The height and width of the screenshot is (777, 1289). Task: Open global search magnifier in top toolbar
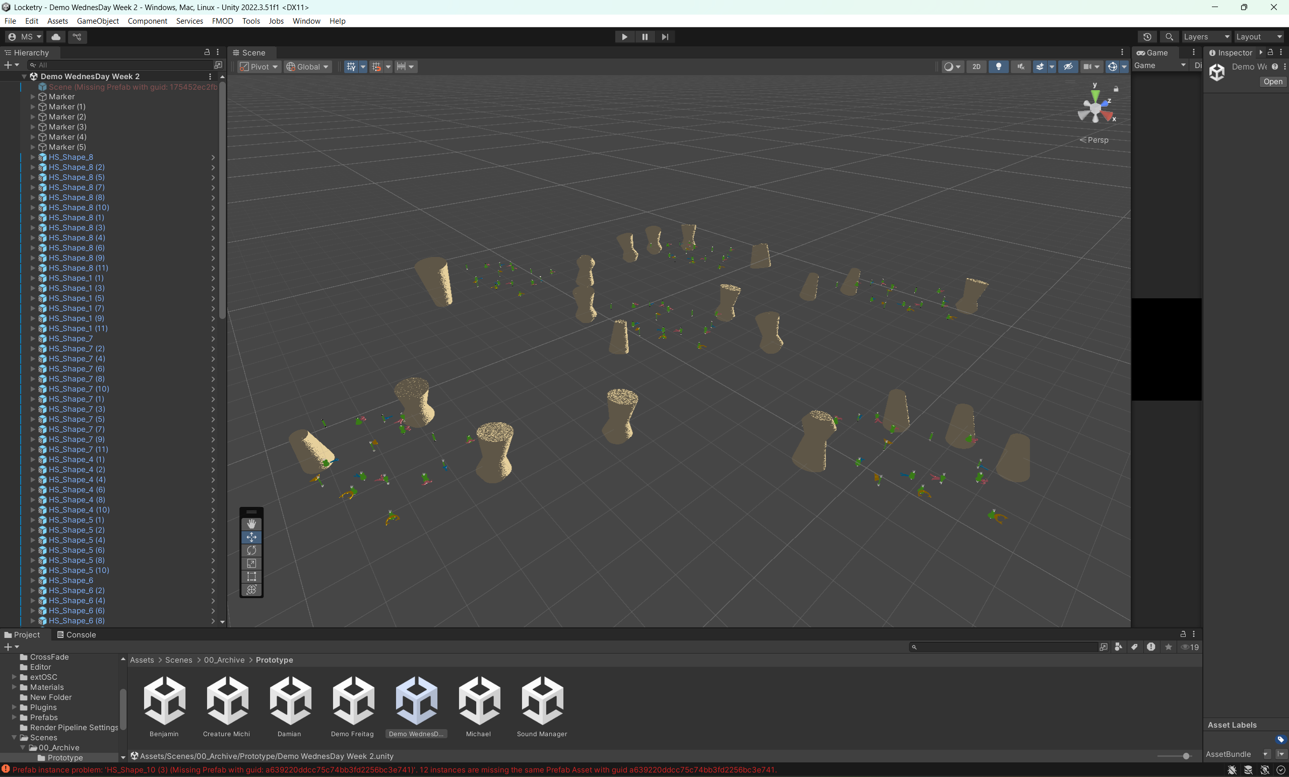pos(1169,37)
